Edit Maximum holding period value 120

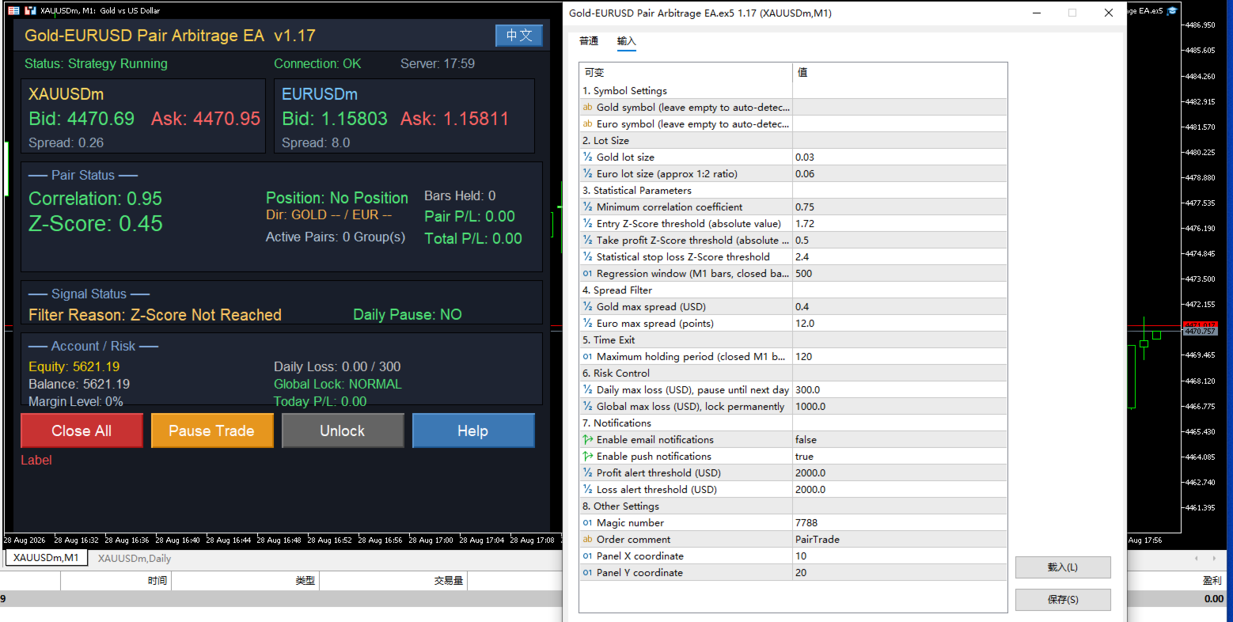click(900, 356)
